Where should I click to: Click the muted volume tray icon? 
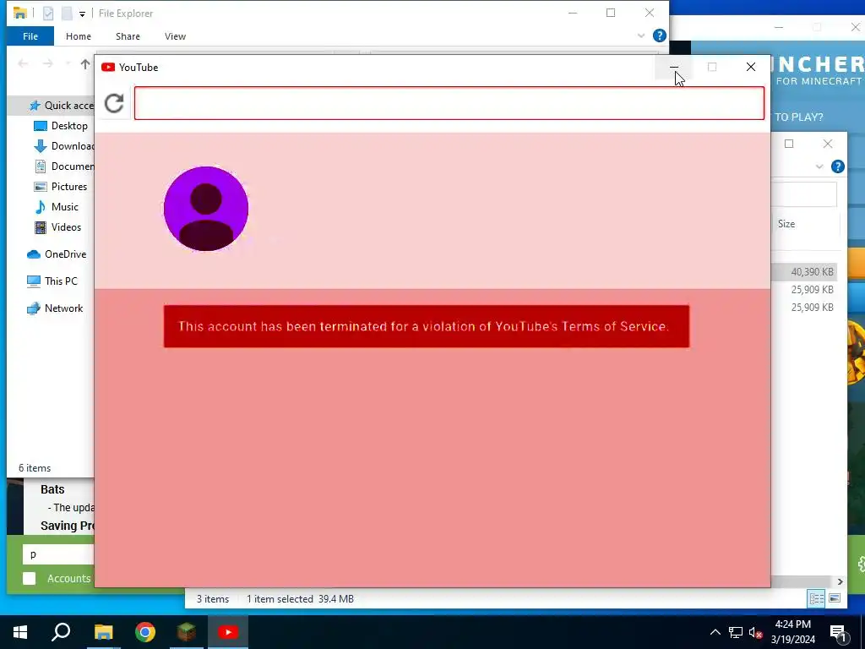[756, 632]
